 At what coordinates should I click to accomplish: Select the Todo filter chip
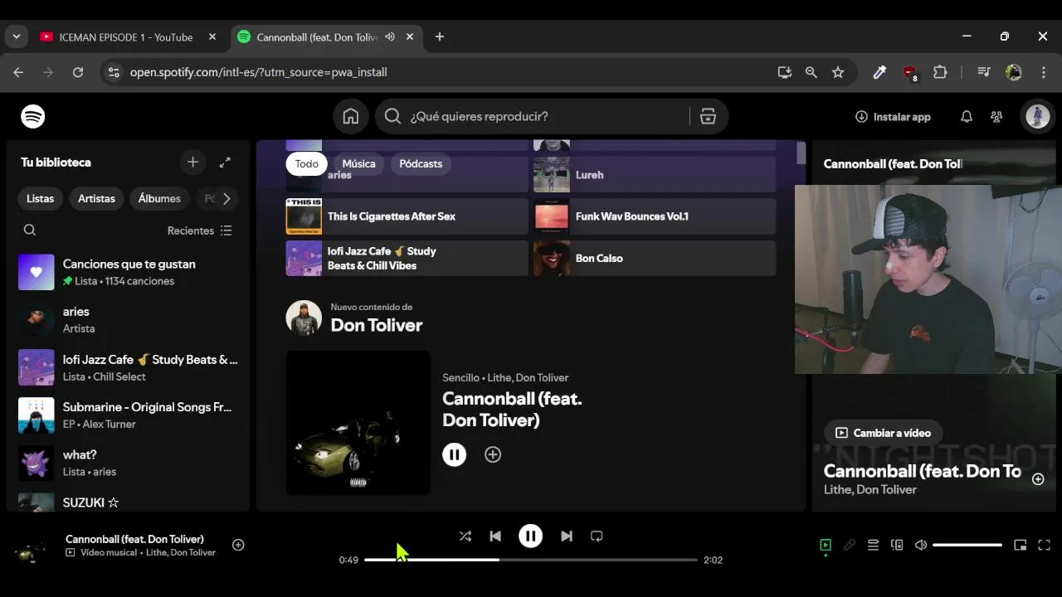307,163
